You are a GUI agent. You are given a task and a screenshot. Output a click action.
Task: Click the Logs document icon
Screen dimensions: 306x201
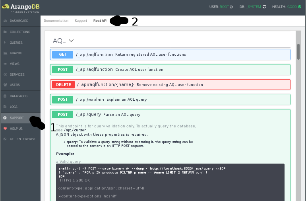point(4,107)
